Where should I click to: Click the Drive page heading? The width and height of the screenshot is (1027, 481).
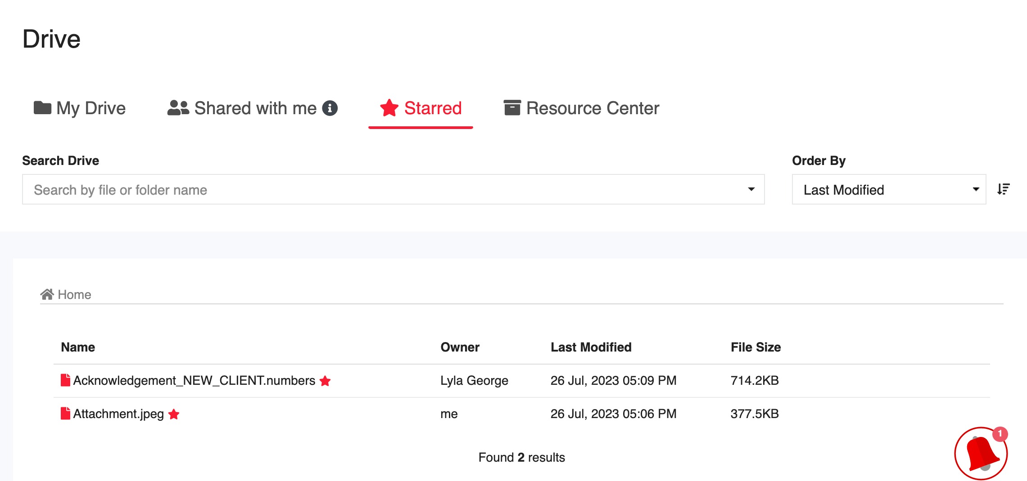[x=51, y=39]
